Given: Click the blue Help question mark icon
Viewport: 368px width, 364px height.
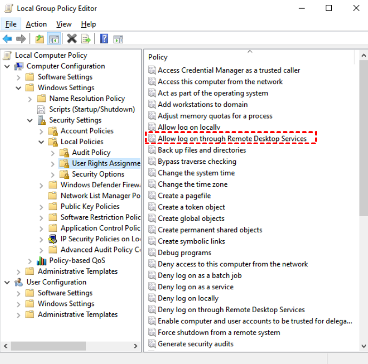Looking at the screenshot, I should [105, 39].
